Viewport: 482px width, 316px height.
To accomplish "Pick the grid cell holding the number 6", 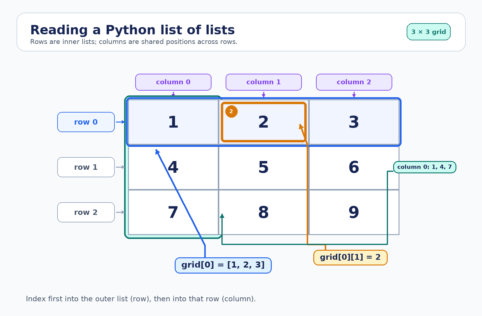I will [x=354, y=167].
